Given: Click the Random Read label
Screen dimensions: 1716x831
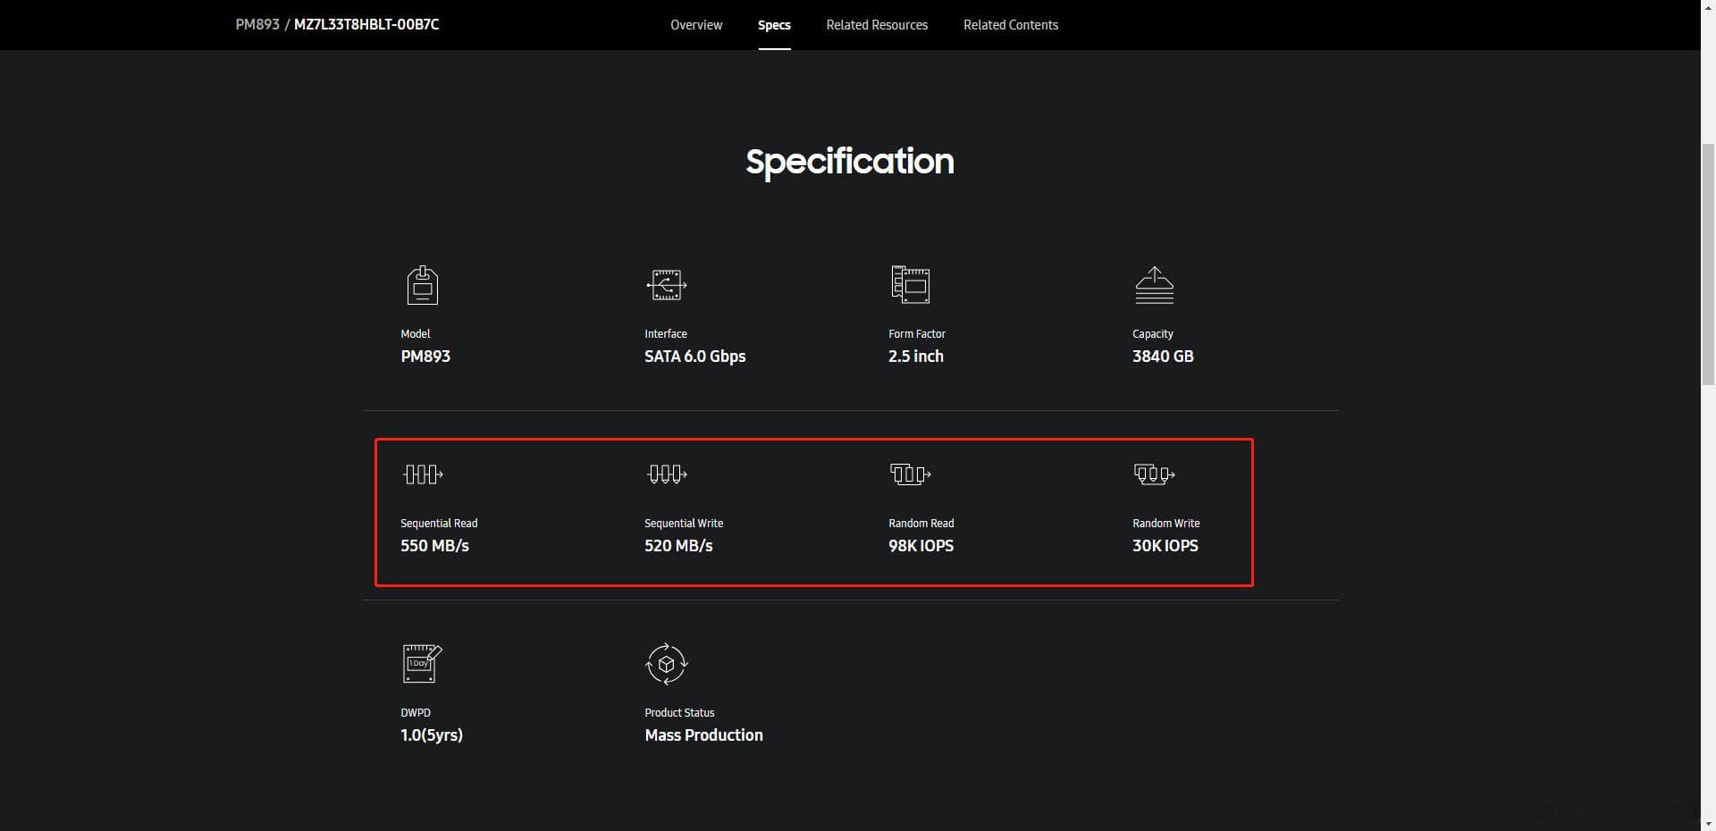Looking at the screenshot, I should coord(921,524).
